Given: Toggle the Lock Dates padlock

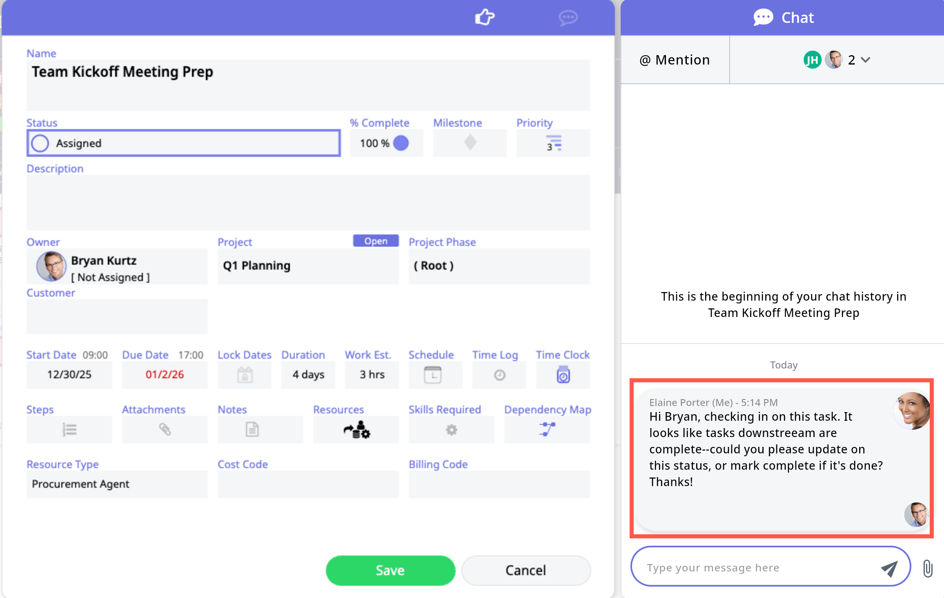Looking at the screenshot, I should 245,375.
